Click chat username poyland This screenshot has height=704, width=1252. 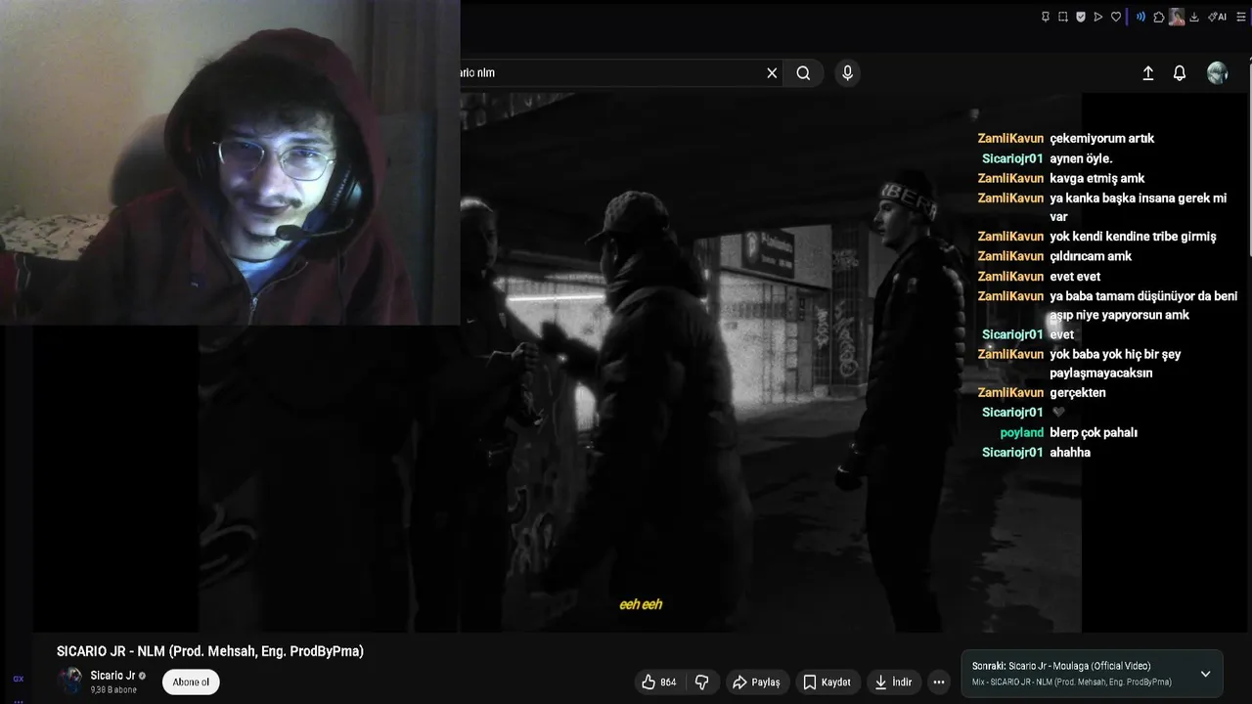(1021, 432)
